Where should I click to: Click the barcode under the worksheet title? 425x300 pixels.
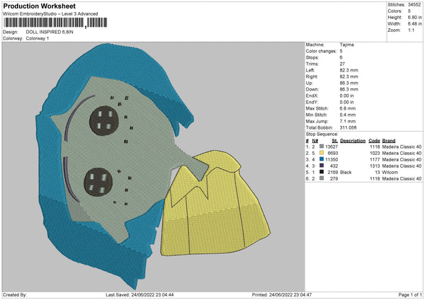tap(55, 23)
